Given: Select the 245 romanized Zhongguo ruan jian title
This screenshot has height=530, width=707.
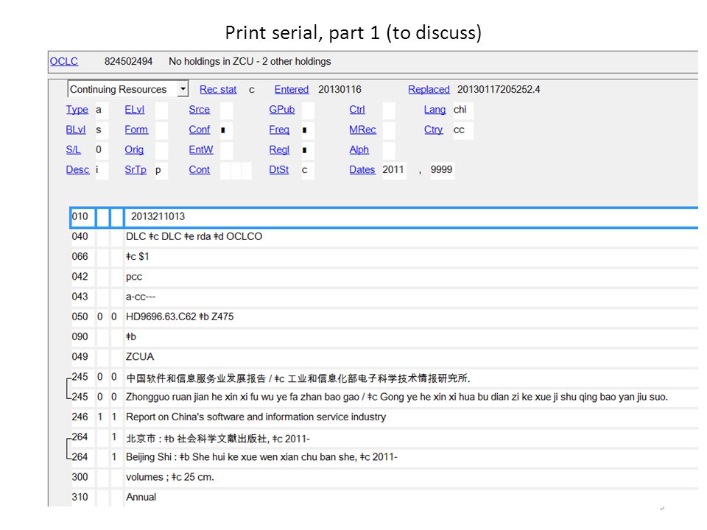Looking at the screenshot, I should tap(397, 397).
